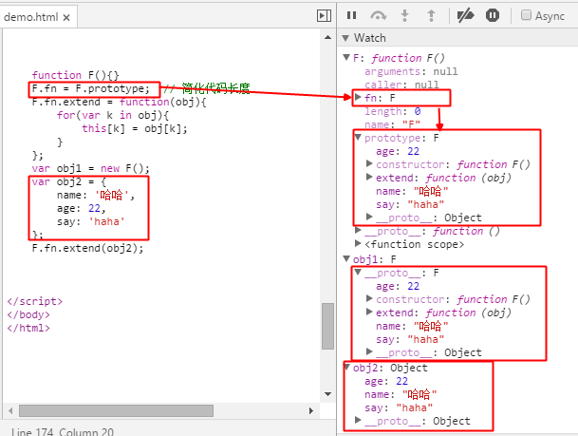Collapse the obj1: F watch entry

pyautogui.click(x=346, y=258)
